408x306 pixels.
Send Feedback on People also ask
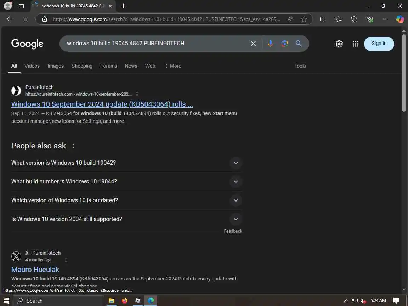[233, 231]
